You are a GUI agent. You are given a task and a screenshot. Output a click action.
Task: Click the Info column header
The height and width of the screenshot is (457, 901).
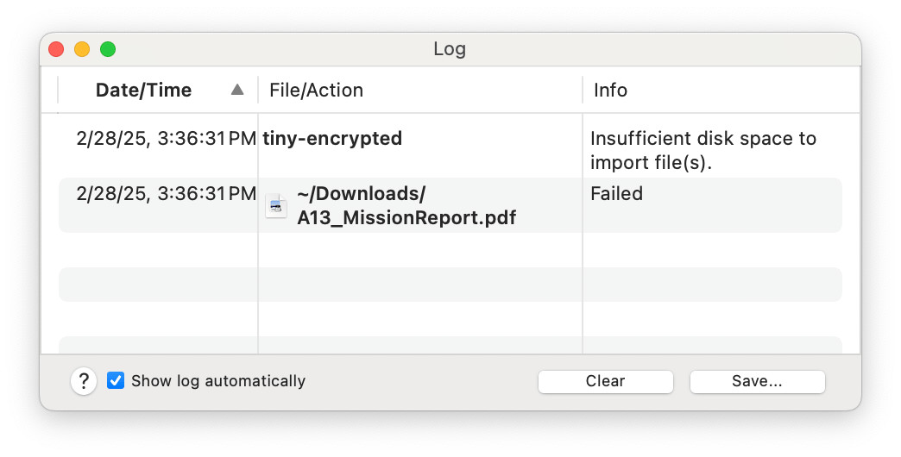(x=610, y=91)
